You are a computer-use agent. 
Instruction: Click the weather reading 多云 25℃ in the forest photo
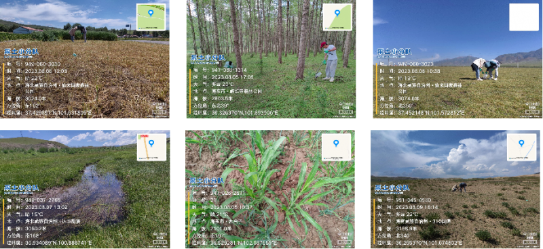coord(223,85)
